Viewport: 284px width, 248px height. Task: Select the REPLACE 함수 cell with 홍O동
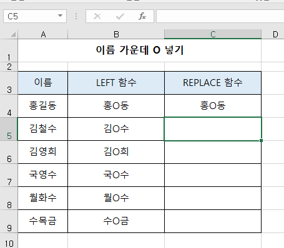(213, 106)
